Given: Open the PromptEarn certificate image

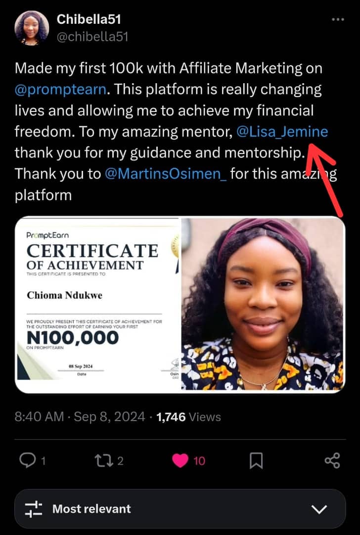Looking at the screenshot, I should (98, 305).
